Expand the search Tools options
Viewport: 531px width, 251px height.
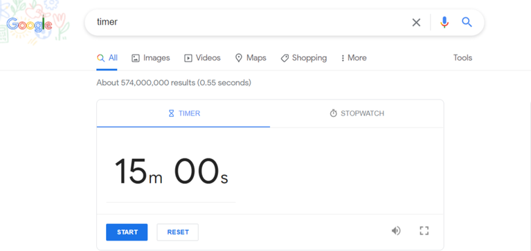(x=462, y=58)
